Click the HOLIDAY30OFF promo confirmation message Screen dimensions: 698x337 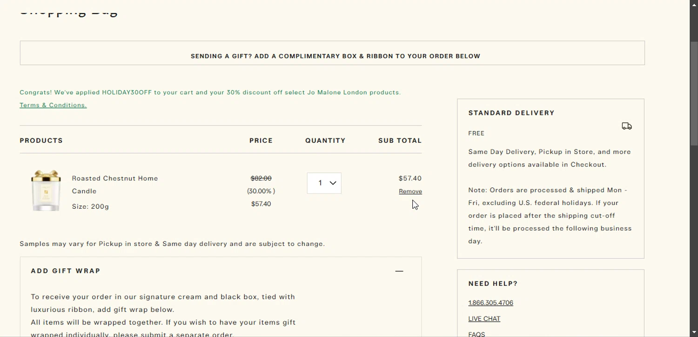point(210,93)
